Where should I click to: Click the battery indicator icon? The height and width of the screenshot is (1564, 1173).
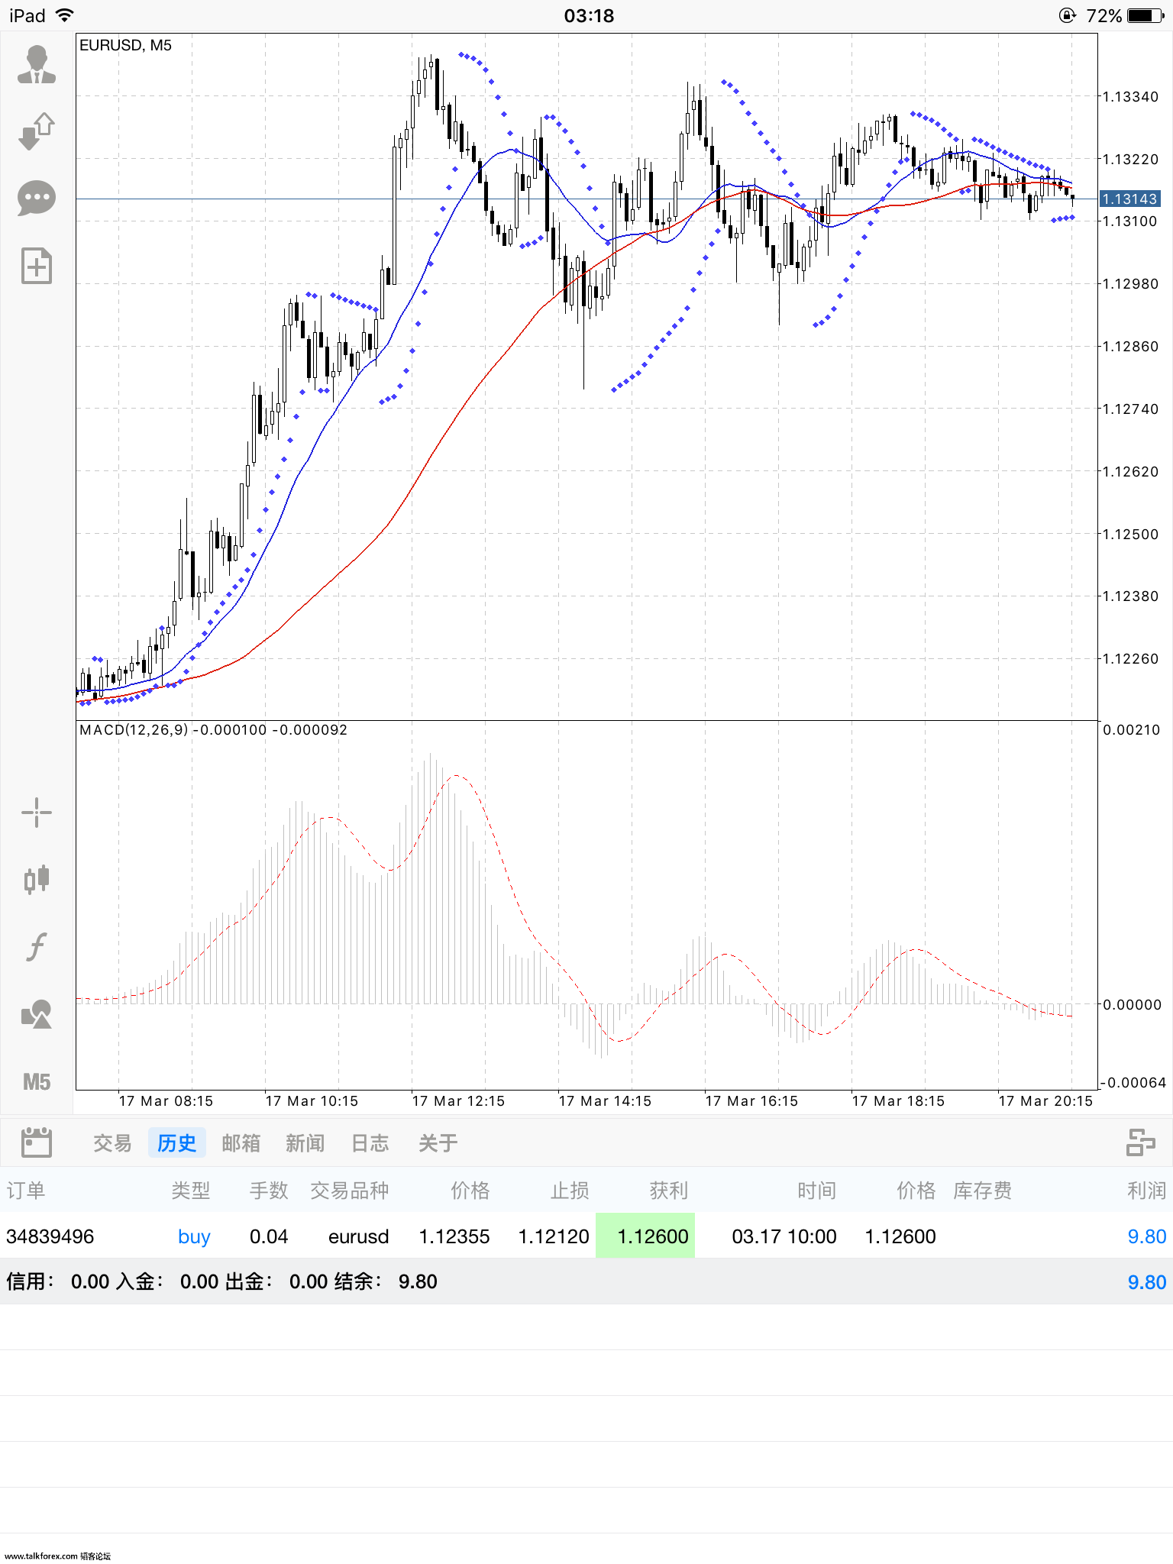tap(1145, 15)
